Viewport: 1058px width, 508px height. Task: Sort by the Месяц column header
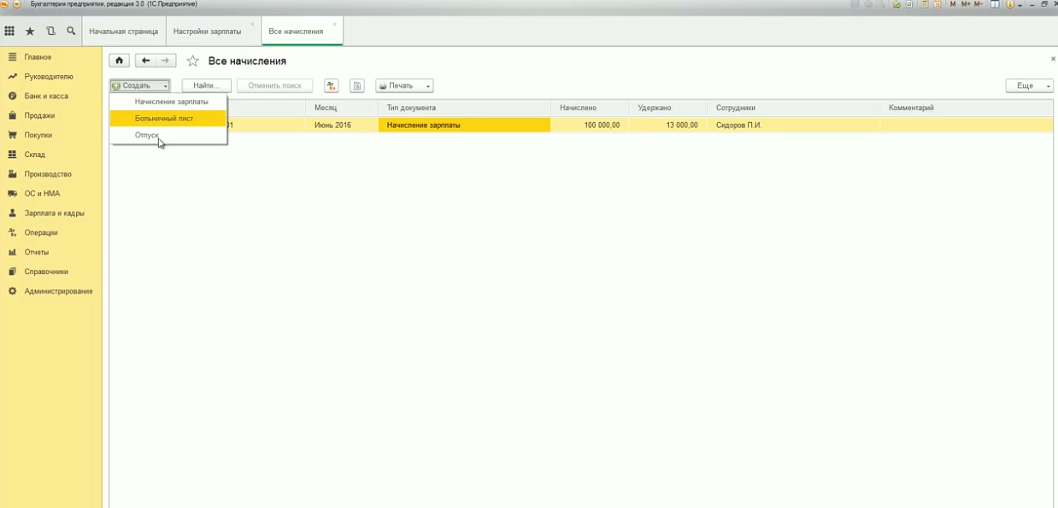(341, 108)
